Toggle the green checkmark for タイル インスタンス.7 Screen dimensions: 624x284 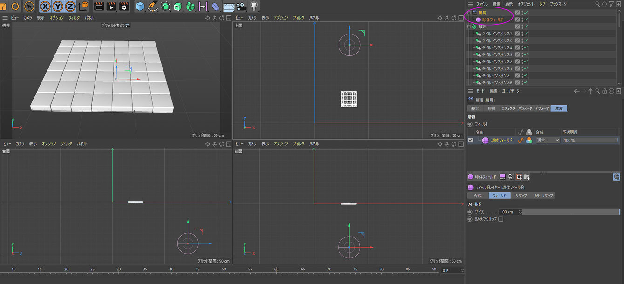coord(526,34)
